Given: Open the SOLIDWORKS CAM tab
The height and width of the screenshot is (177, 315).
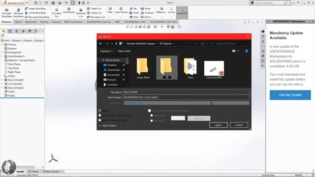Looking at the screenshot, I should (x=134, y=22).
